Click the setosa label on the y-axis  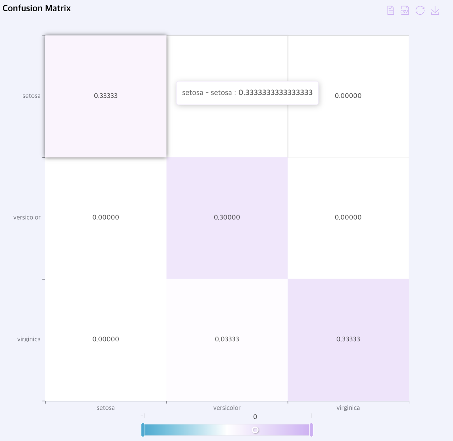point(31,96)
